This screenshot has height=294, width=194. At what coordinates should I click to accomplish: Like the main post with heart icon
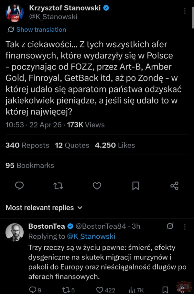pos(97,185)
